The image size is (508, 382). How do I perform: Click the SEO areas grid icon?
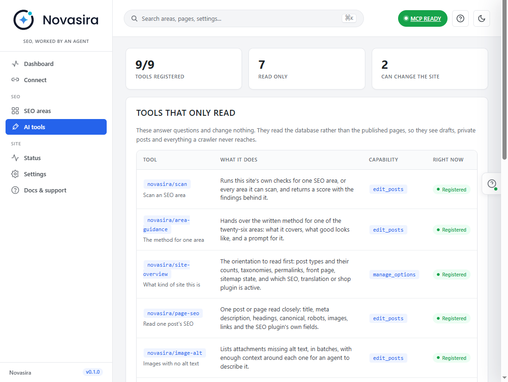click(x=15, y=111)
